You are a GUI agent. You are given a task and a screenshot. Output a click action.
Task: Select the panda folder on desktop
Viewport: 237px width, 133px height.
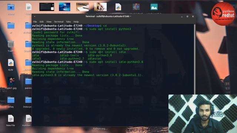pyautogui.click(x=29, y=81)
